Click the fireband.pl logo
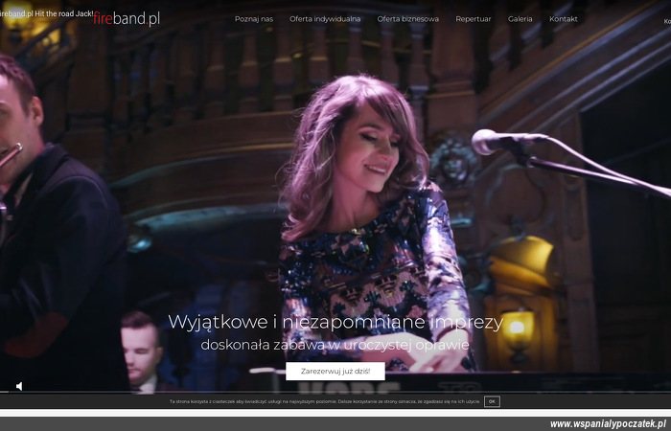This screenshot has width=671, height=431. click(127, 19)
